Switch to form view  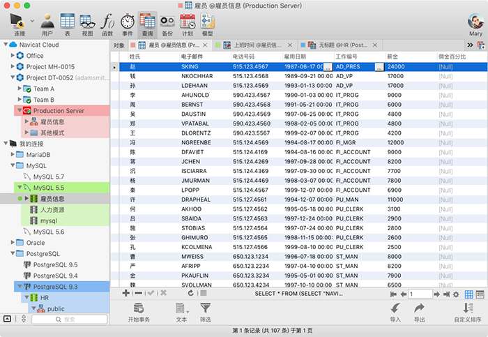point(480,294)
